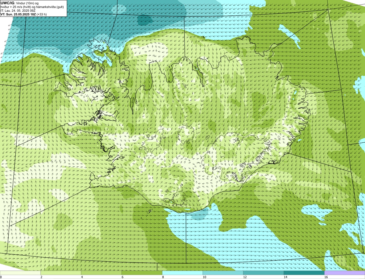Click the legend scale label "12"
Screen dimensions: 365x279
click(245, 277)
